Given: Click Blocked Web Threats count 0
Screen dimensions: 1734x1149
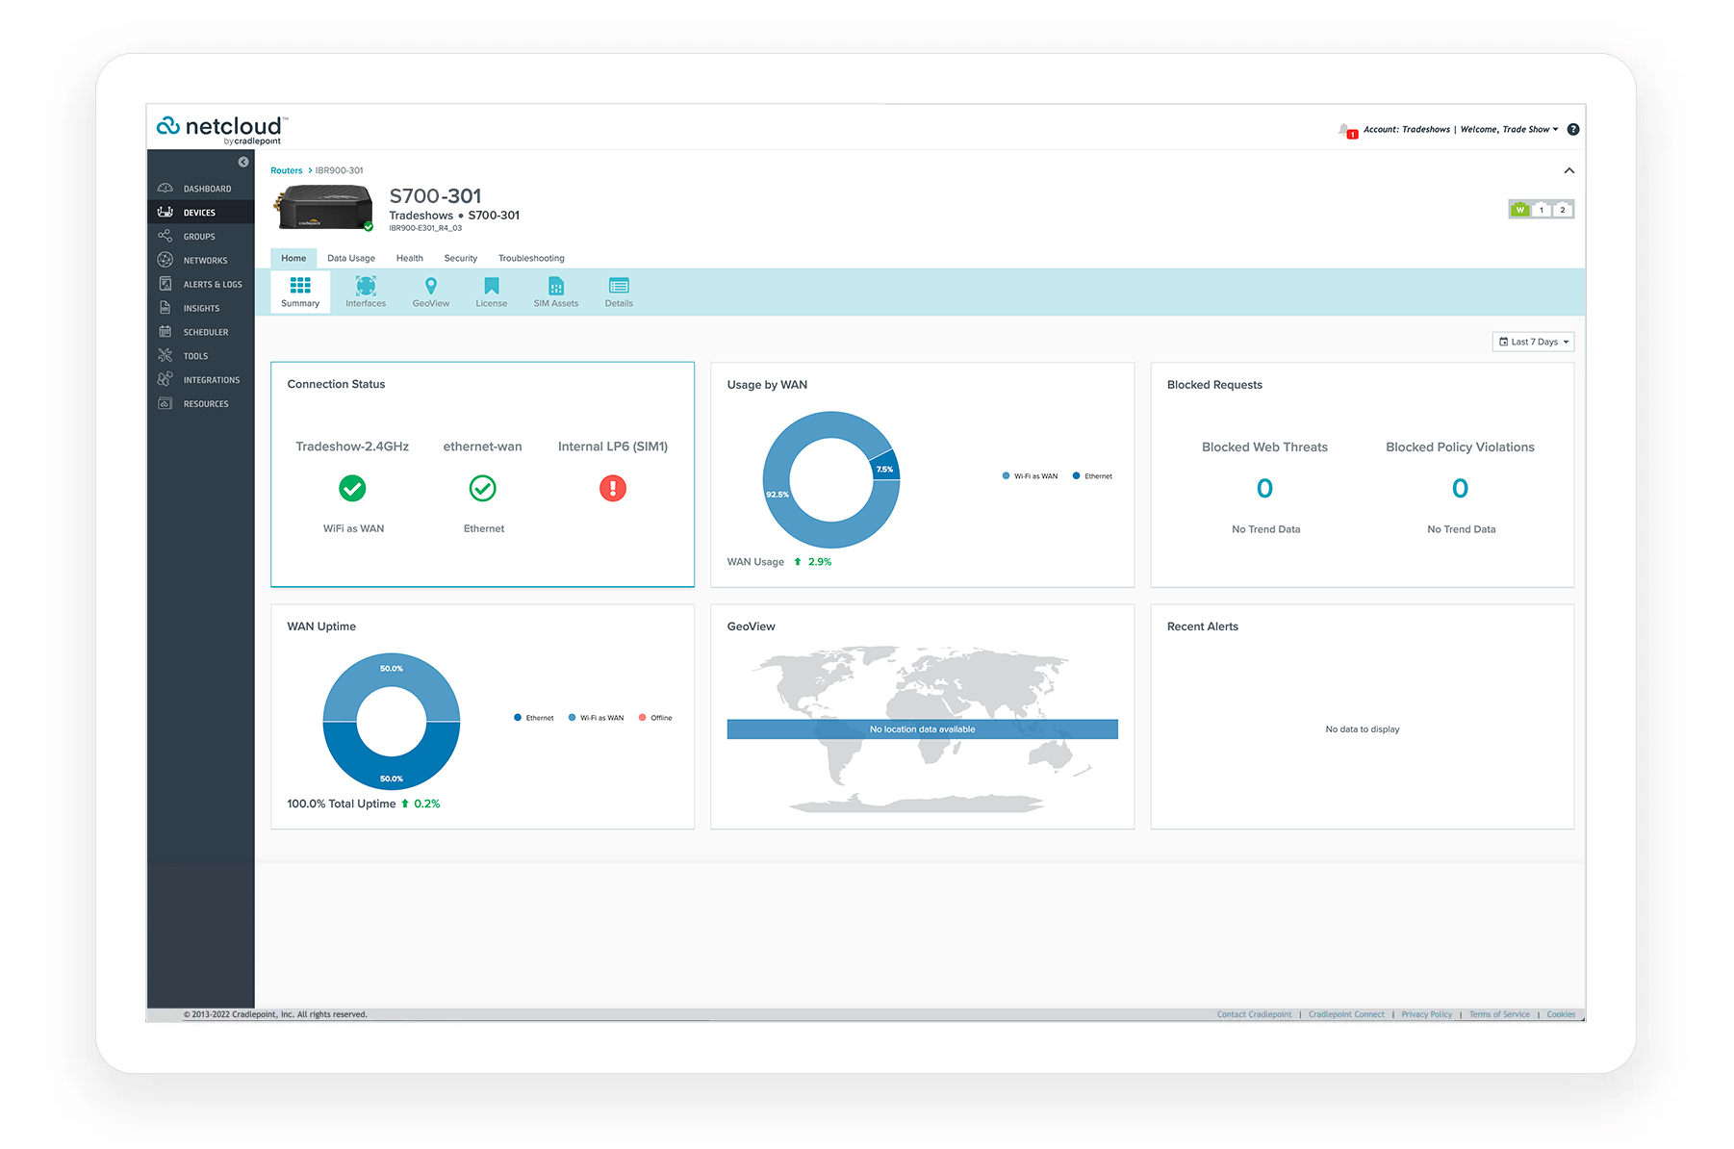Looking at the screenshot, I should (x=1264, y=489).
